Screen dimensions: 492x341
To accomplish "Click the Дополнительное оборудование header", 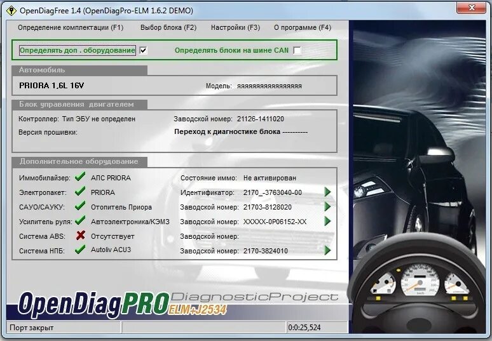I will tap(78, 161).
